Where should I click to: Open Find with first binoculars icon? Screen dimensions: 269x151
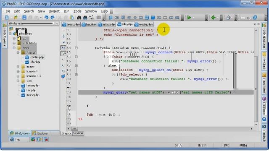tap(79, 18)
